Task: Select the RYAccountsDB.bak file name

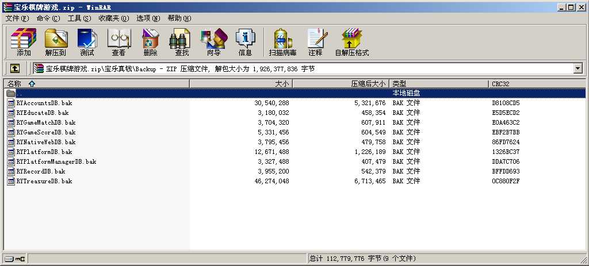Action: point(44,103)
